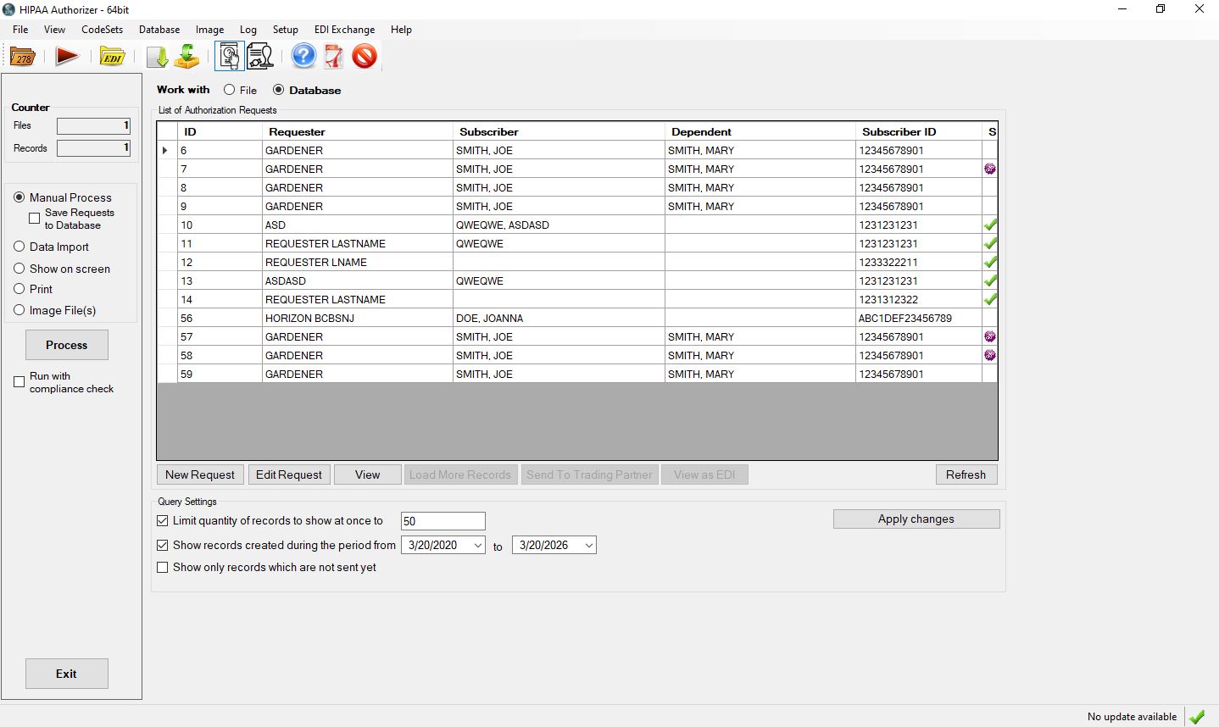Click the Files counter field
Screen dimensions: 1219x727
tap(93, 125)
